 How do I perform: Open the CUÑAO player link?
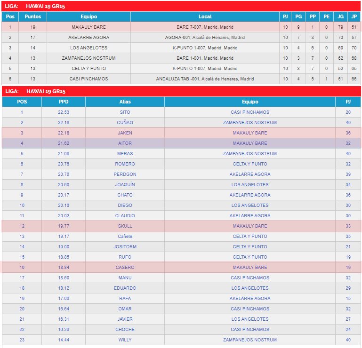pos(125,122)
